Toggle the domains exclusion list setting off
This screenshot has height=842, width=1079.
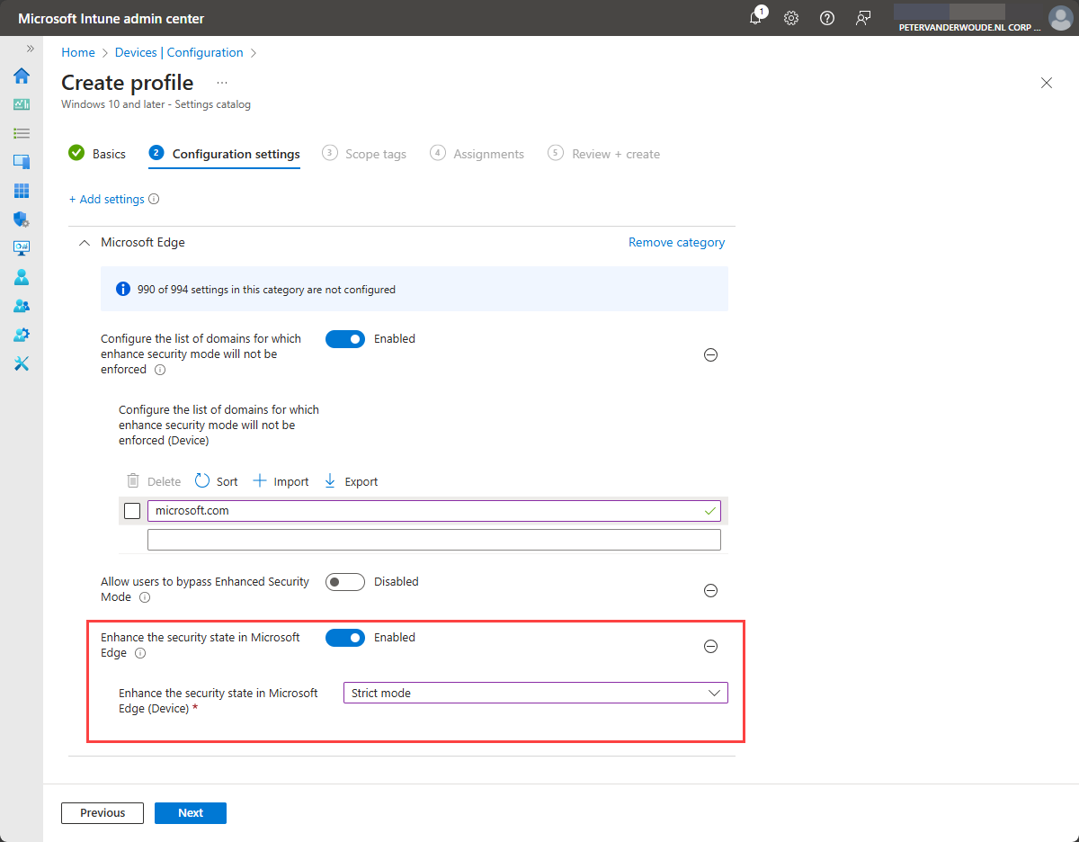345,339
